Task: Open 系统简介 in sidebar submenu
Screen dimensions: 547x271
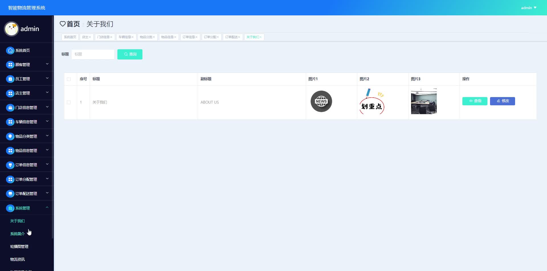Action: (17, 234)
